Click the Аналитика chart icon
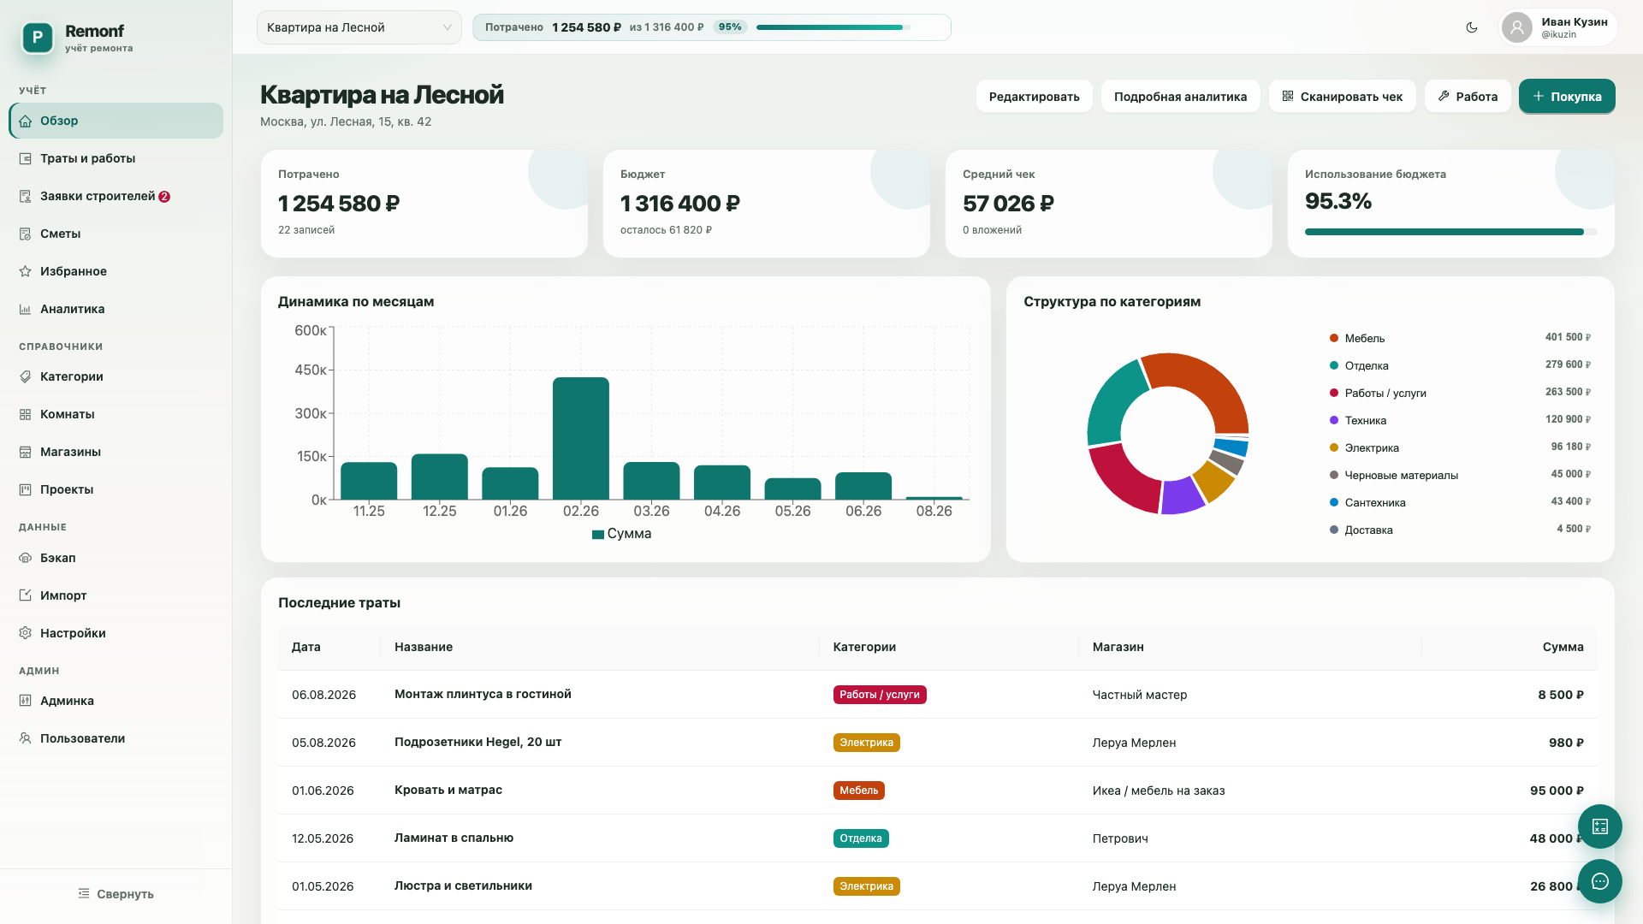 [26, 309]
